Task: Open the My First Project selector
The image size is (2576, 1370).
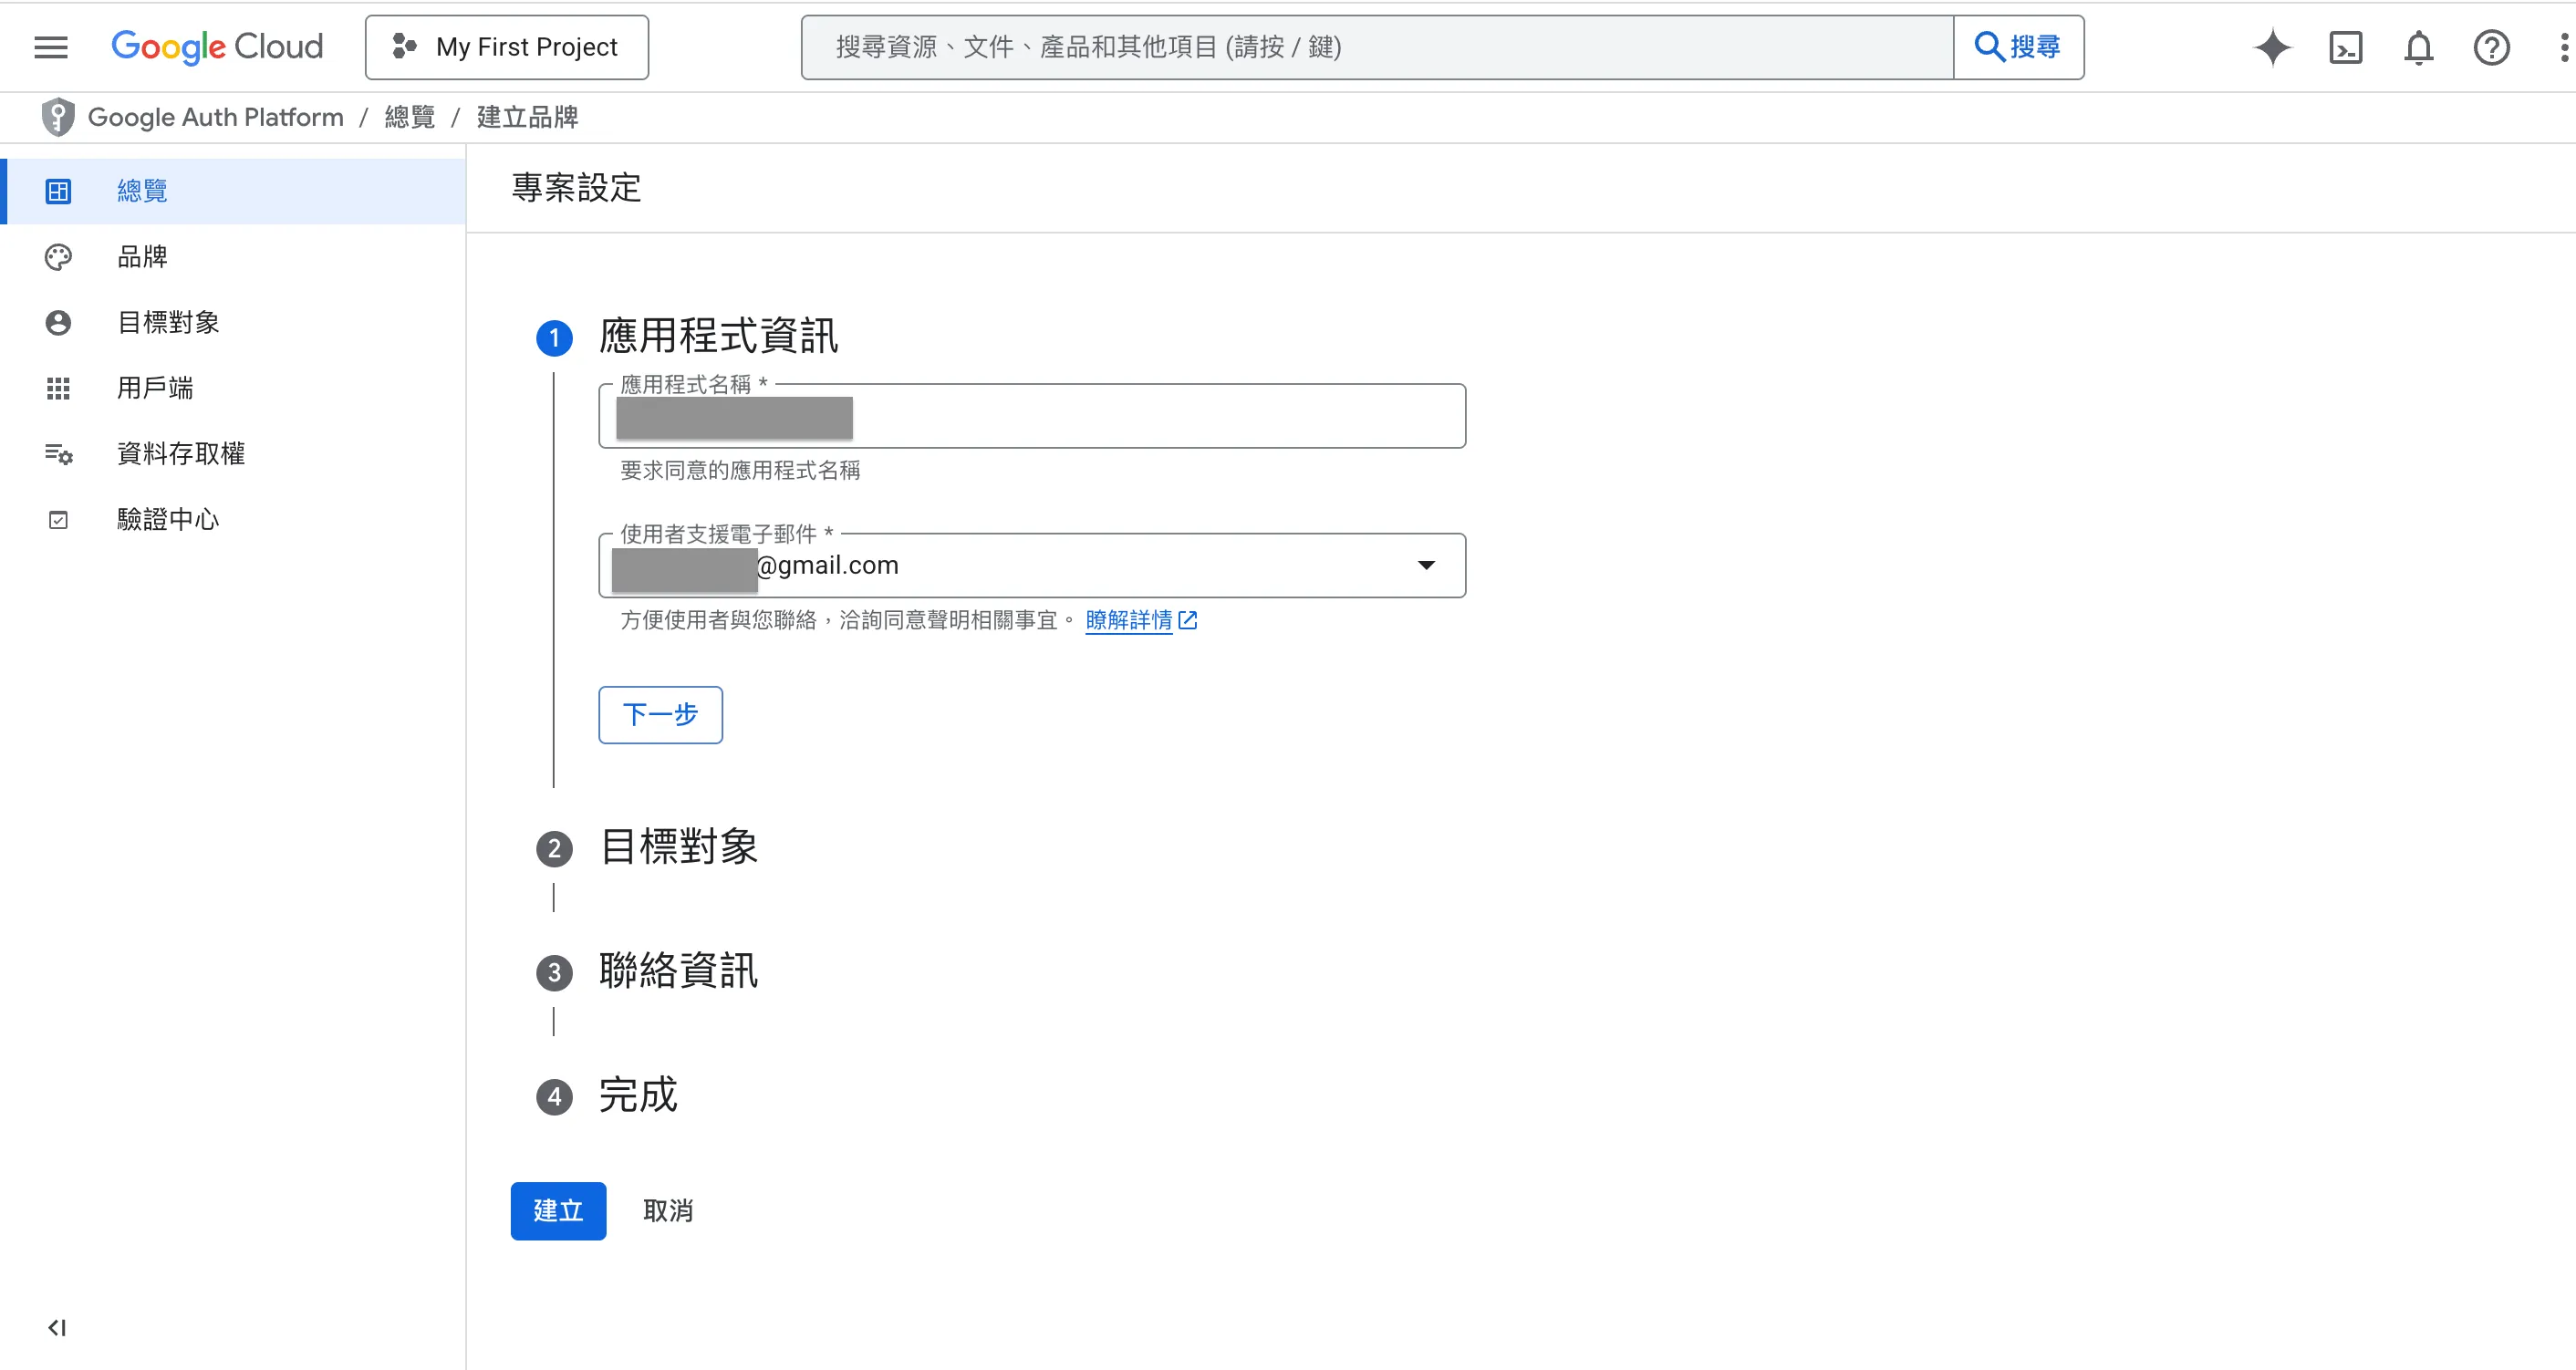Action: 507,47
